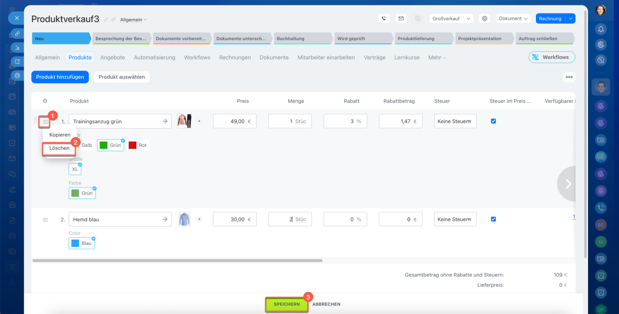Click the three-dots more options button
The height and width of the screenshot is (314, 619).
click(569, 77)
